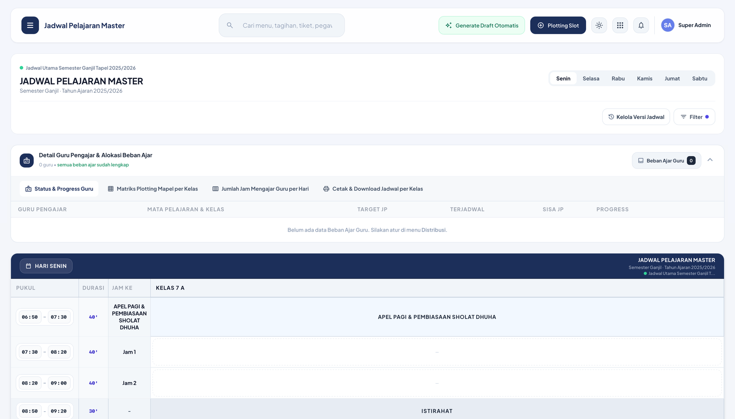The image size is (735, 419).
Task: Switch to the Rabu day tab
Action: [x=618, y=79]
